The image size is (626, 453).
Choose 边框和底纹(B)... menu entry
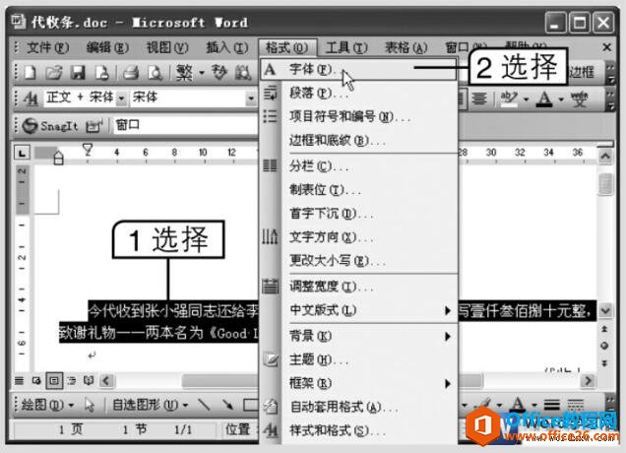(x=358, y=141)
